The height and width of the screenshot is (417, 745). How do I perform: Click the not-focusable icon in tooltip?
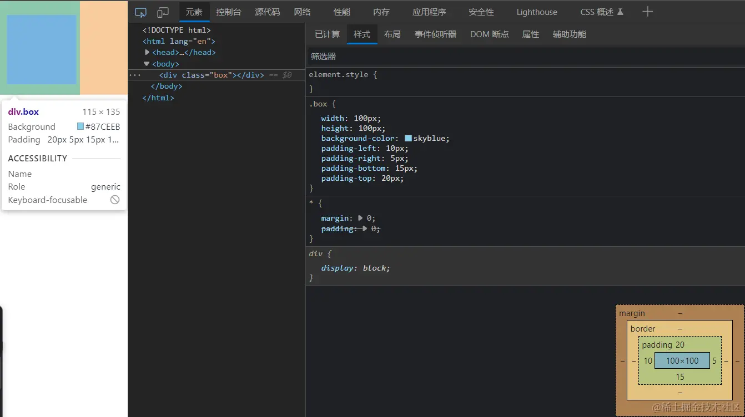pyautogui.click(x=115, y=200)
